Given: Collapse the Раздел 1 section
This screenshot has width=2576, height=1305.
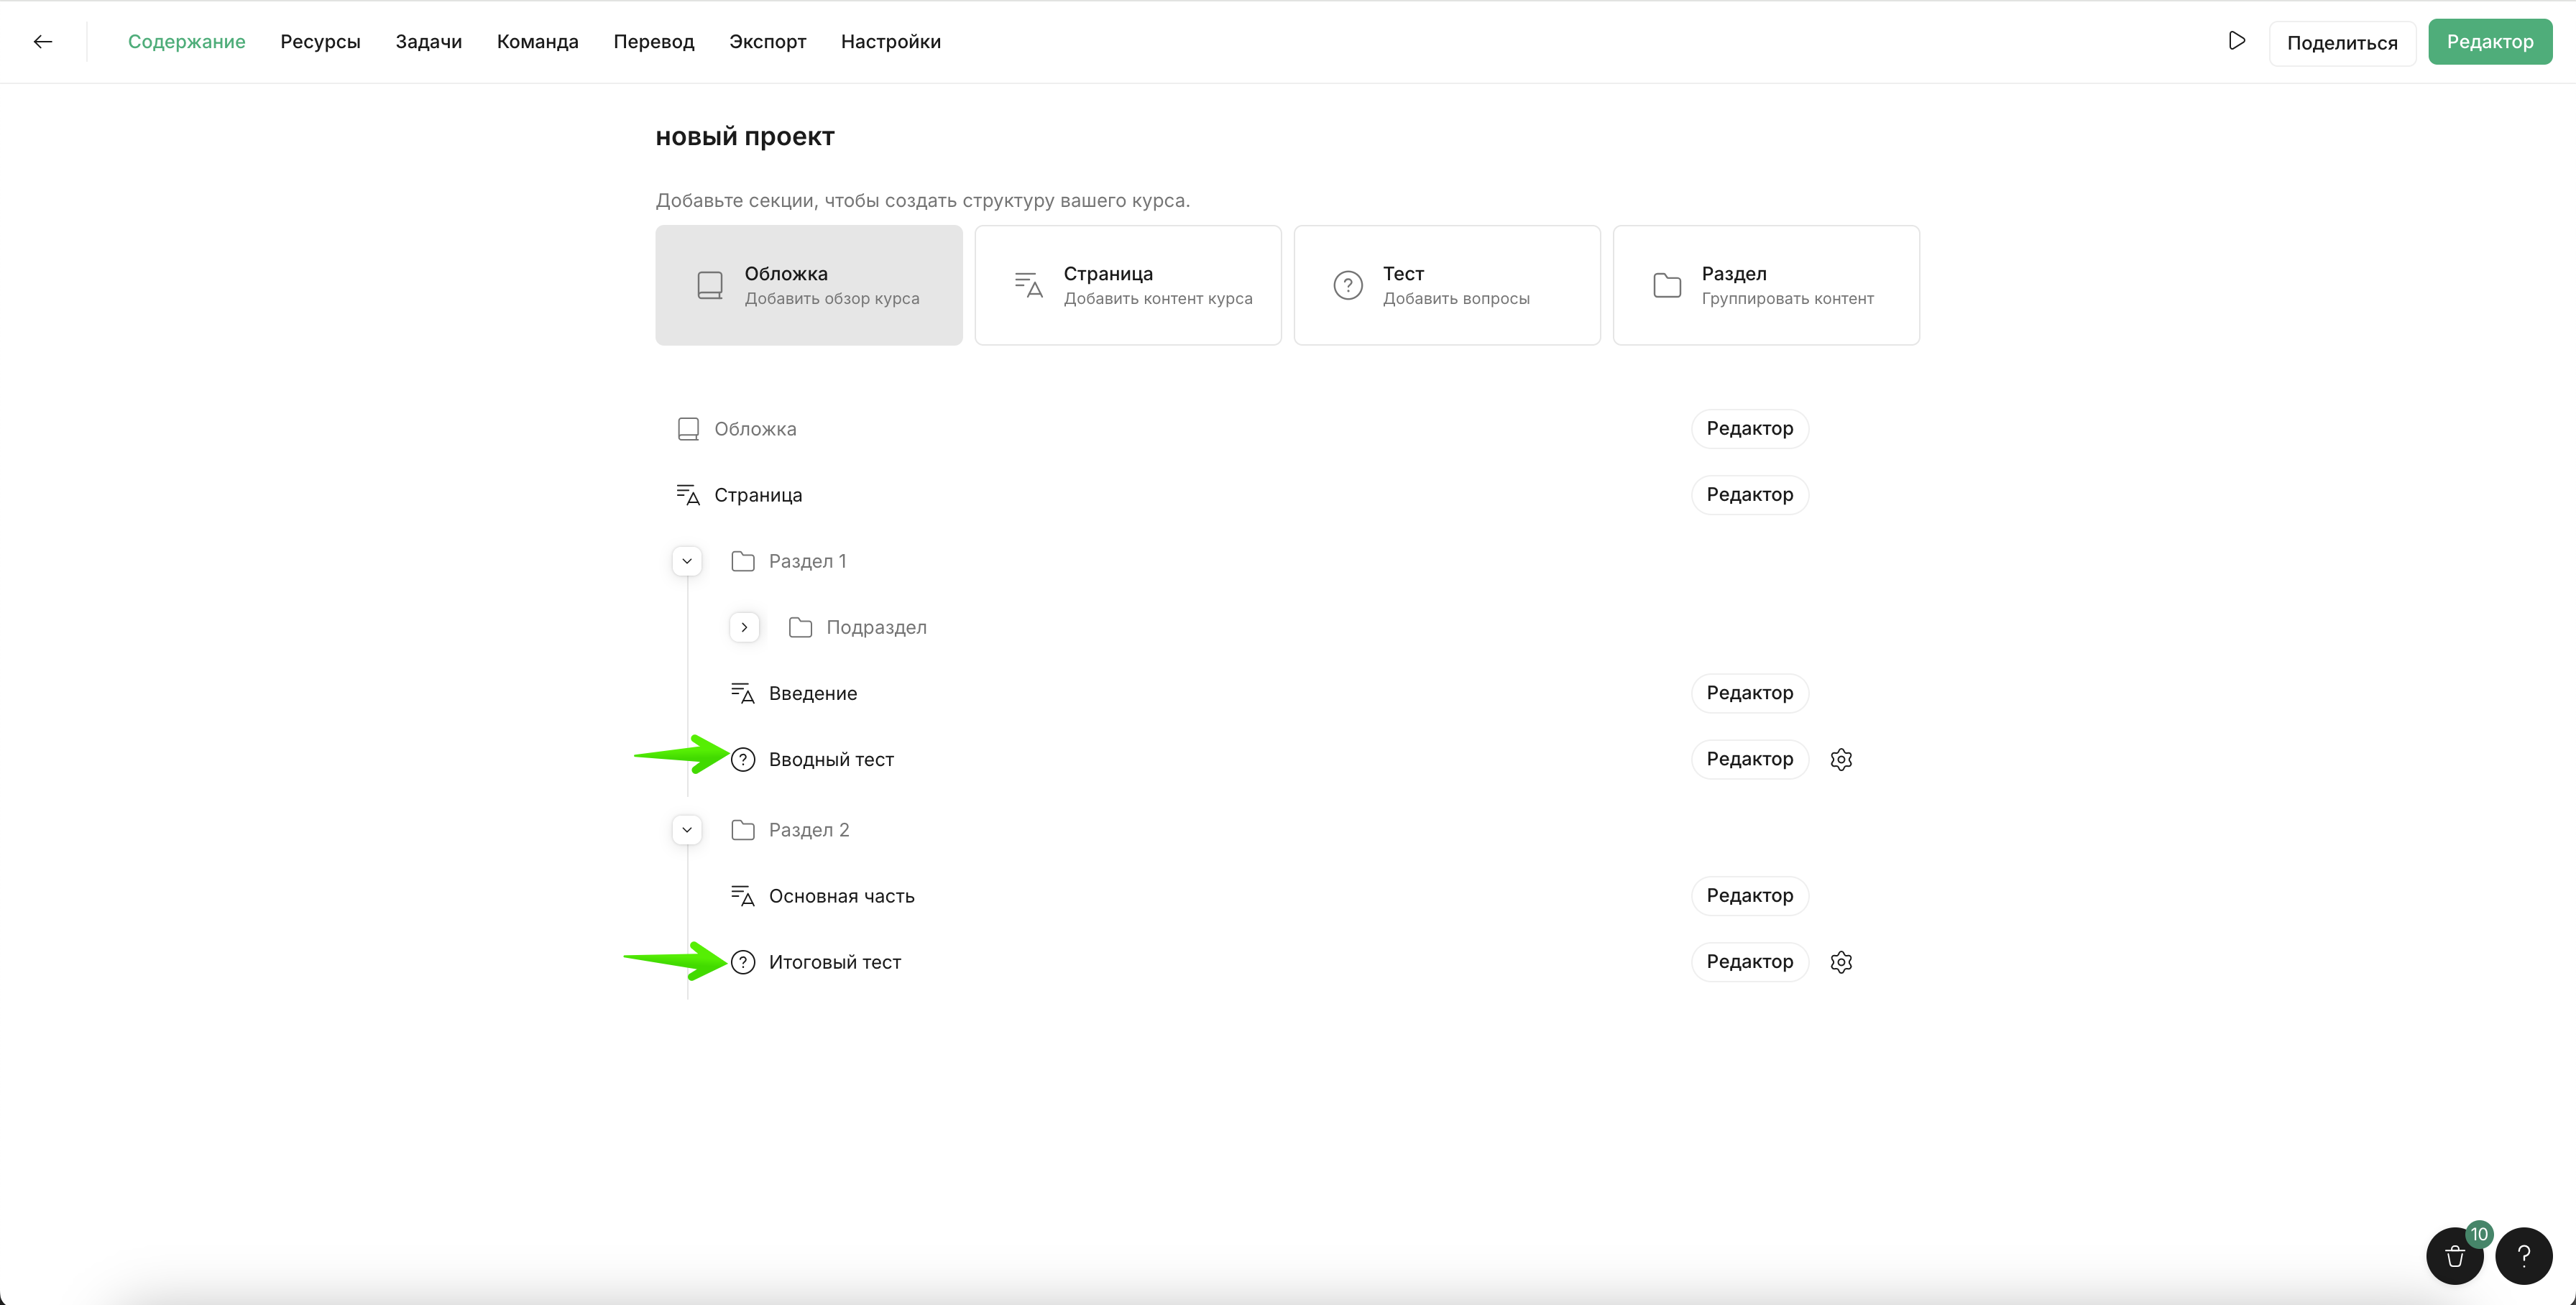Looking at the screenshot, I should coord(687,561).
